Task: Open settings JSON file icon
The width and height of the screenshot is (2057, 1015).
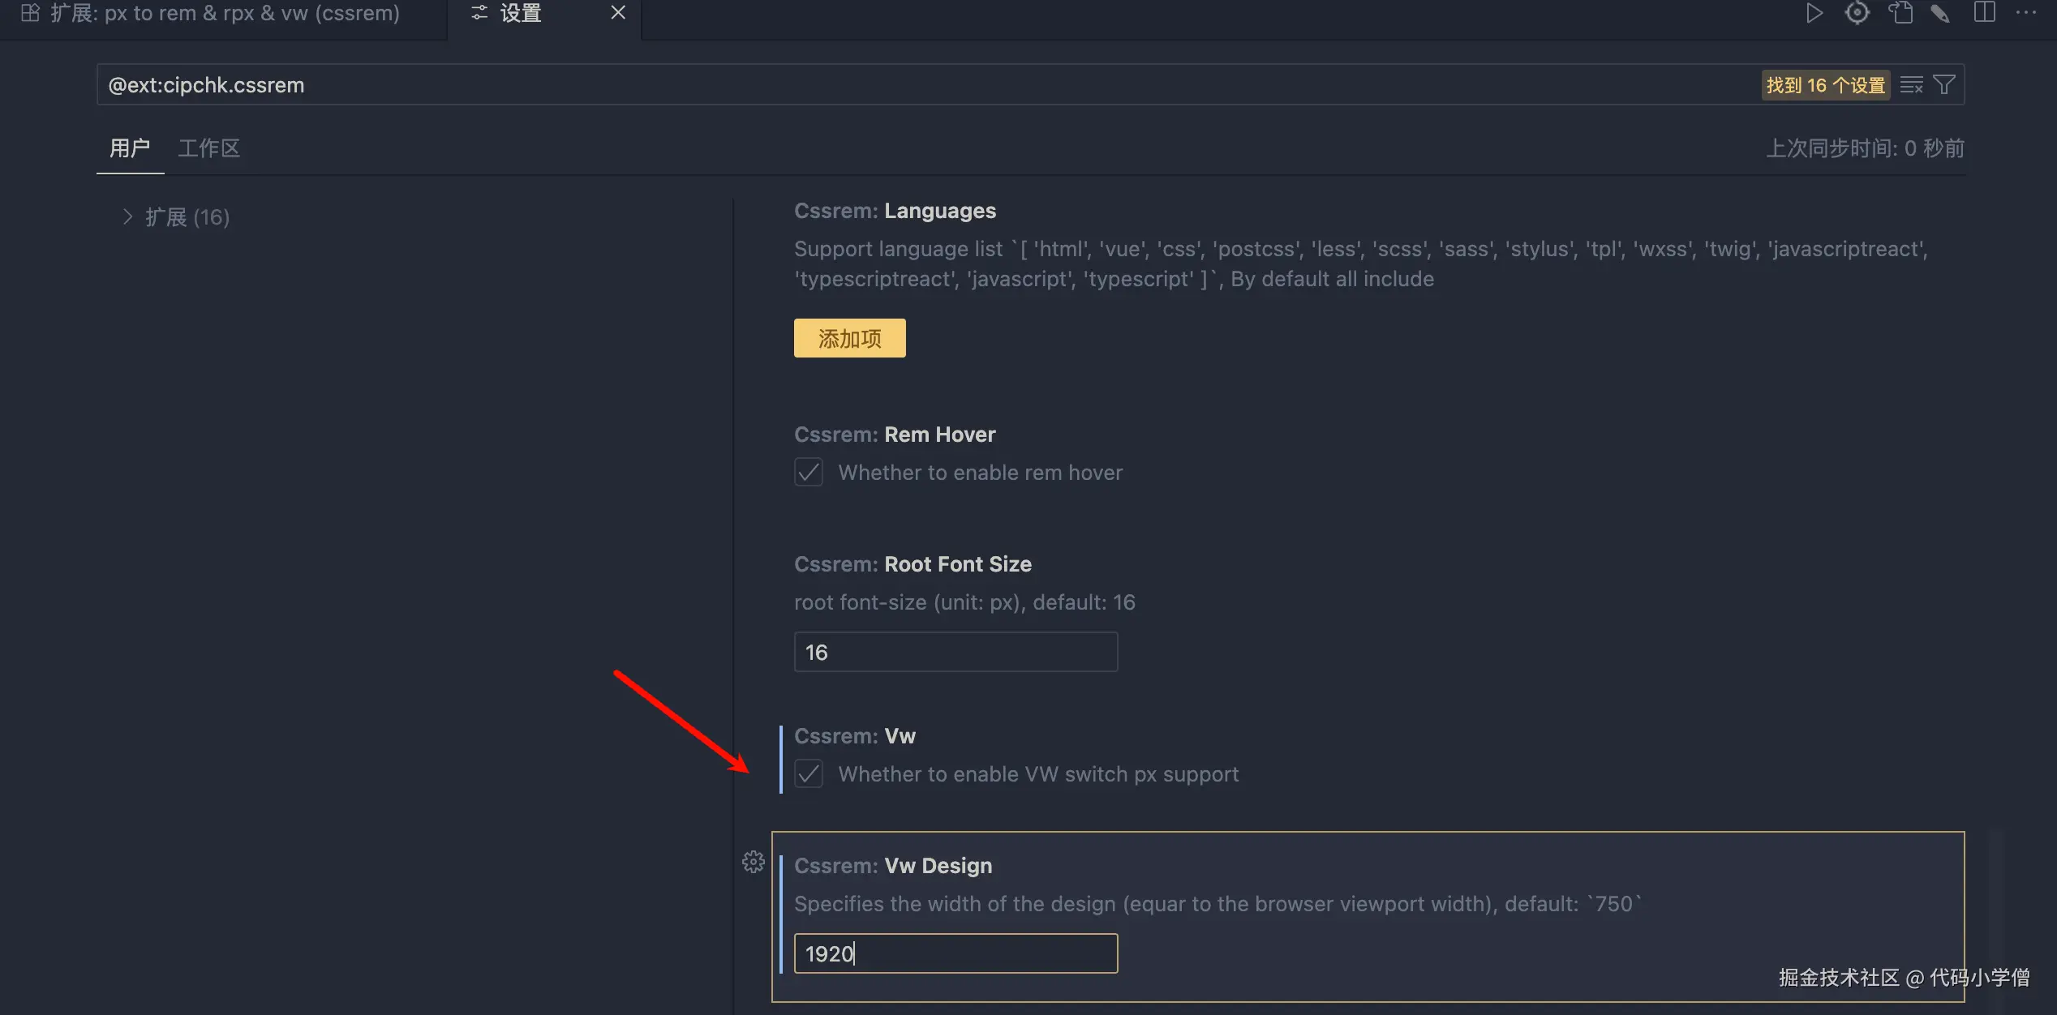Action: [1900, 13]
